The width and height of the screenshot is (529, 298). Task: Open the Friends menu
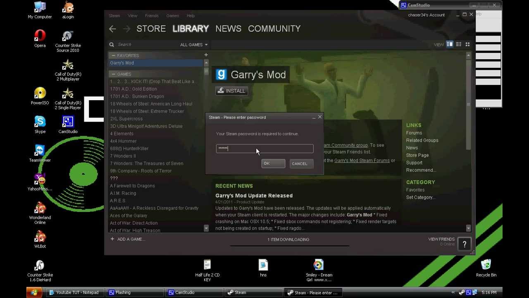tap(152, 16)
